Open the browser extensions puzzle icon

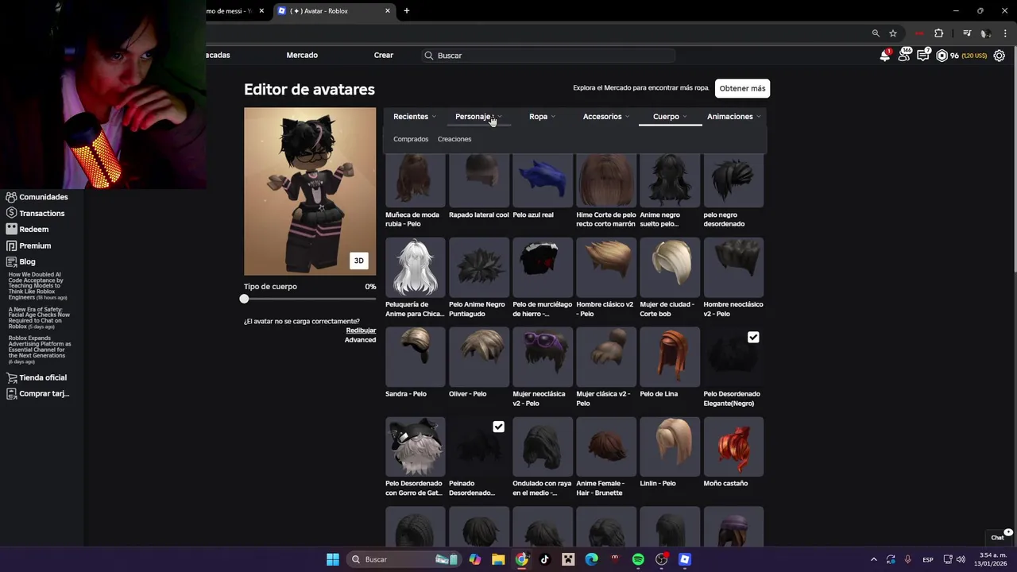[x=938, y=33]
